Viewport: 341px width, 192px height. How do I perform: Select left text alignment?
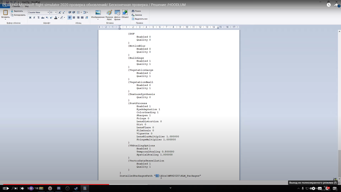point(70,17)
